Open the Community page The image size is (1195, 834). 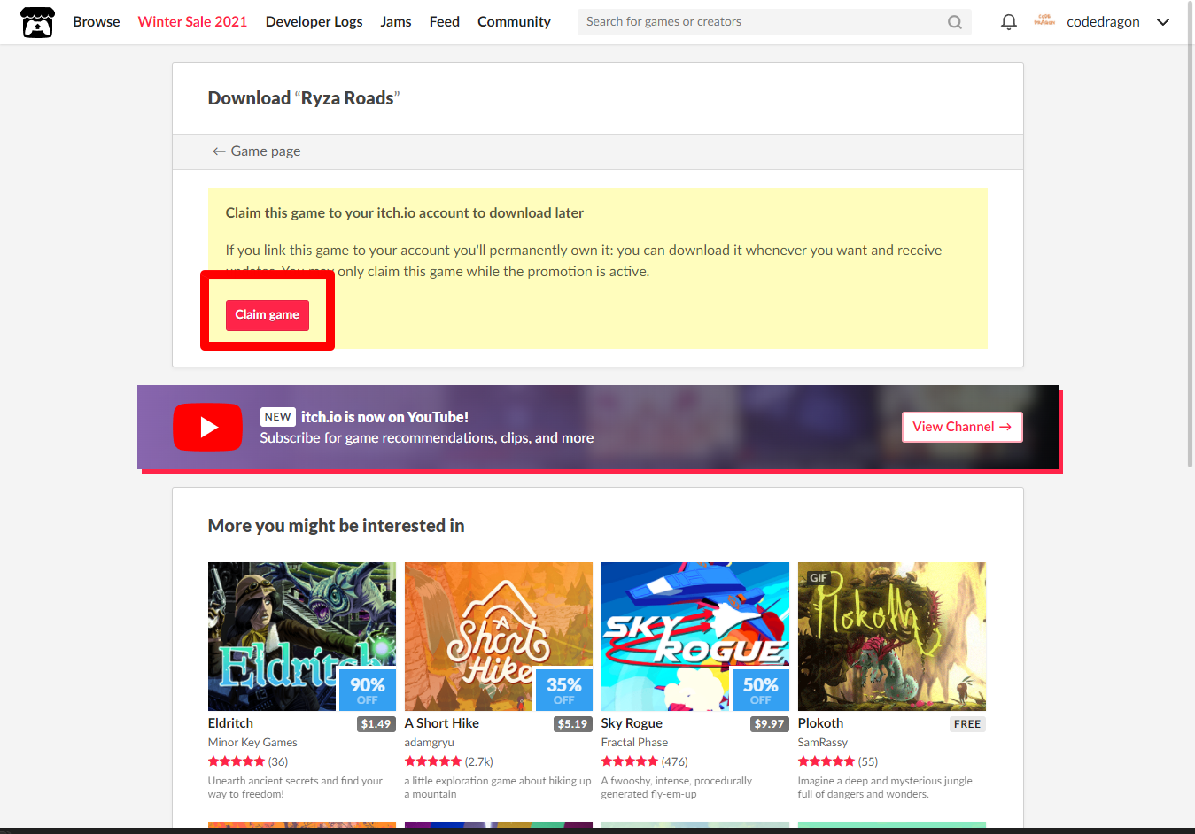514,21
